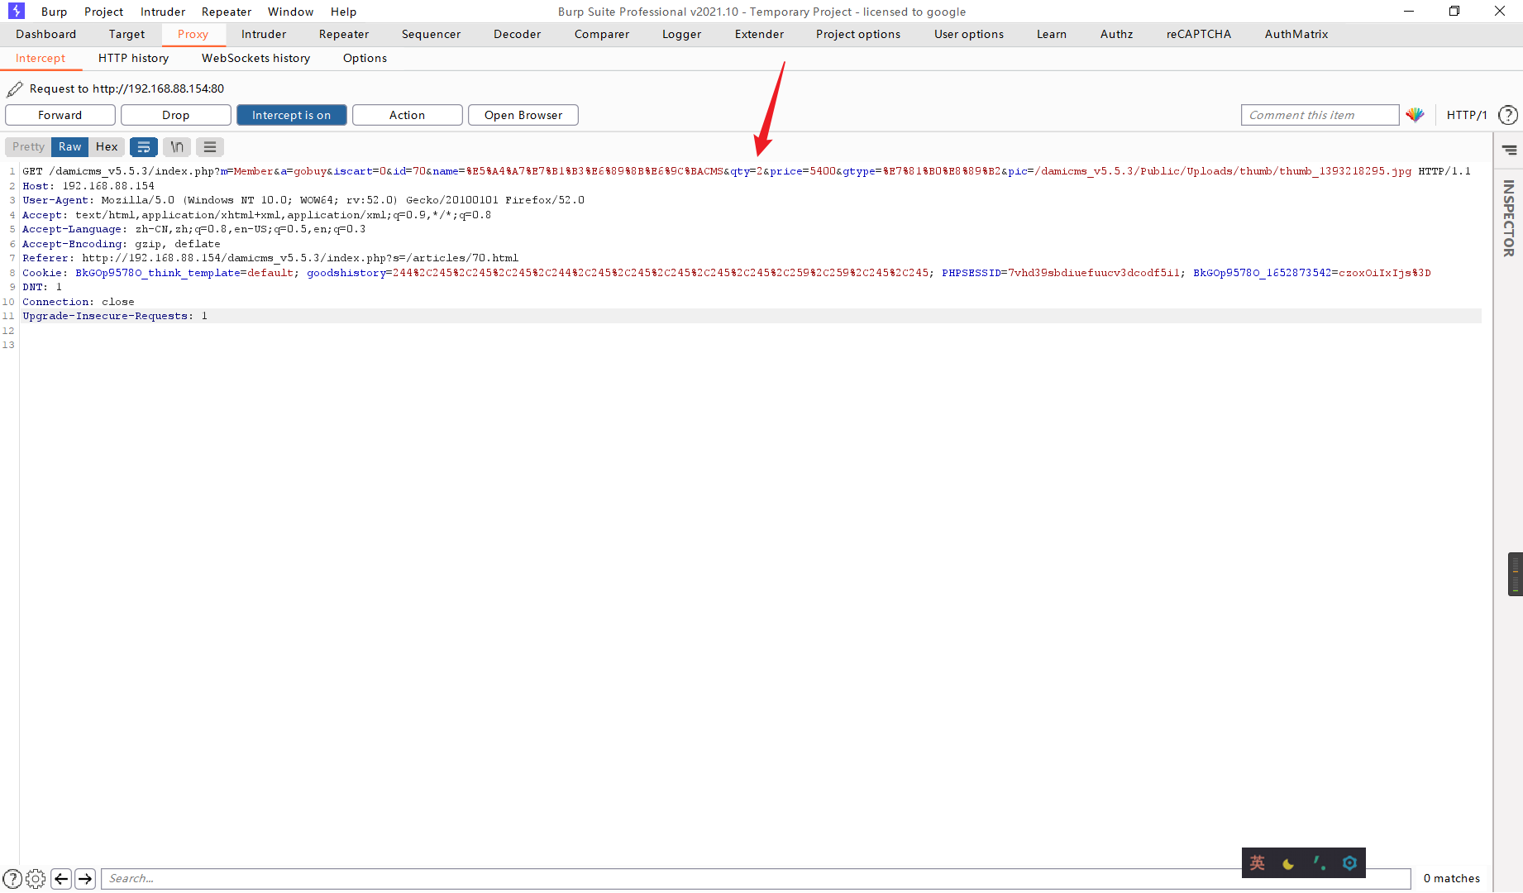Open the reCAPTCHA extension tab

pyautogui.click(x=1199, y=34)
